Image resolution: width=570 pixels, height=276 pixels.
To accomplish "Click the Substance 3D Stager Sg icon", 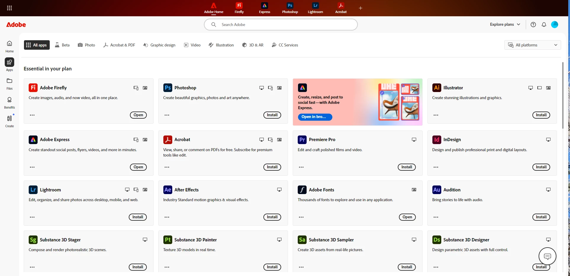I will tap(33, 240).
